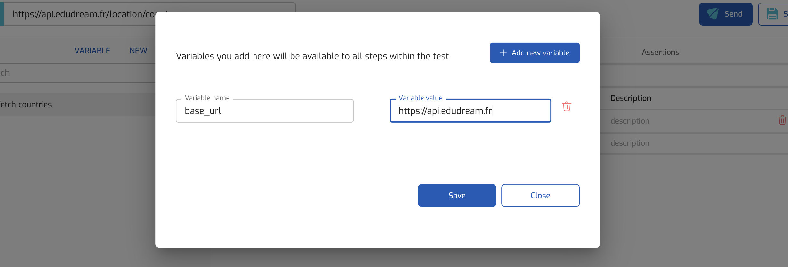Open the NEW tab
788x267 pixels.
(x=138, y=51)
